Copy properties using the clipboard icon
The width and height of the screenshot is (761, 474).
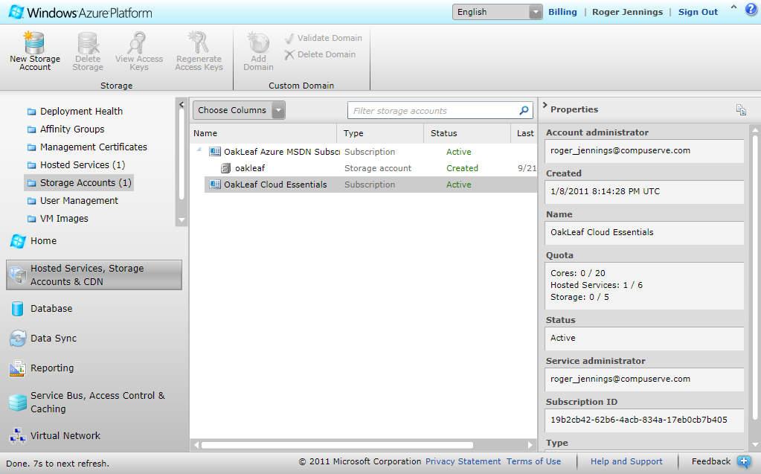coord(741,110)
